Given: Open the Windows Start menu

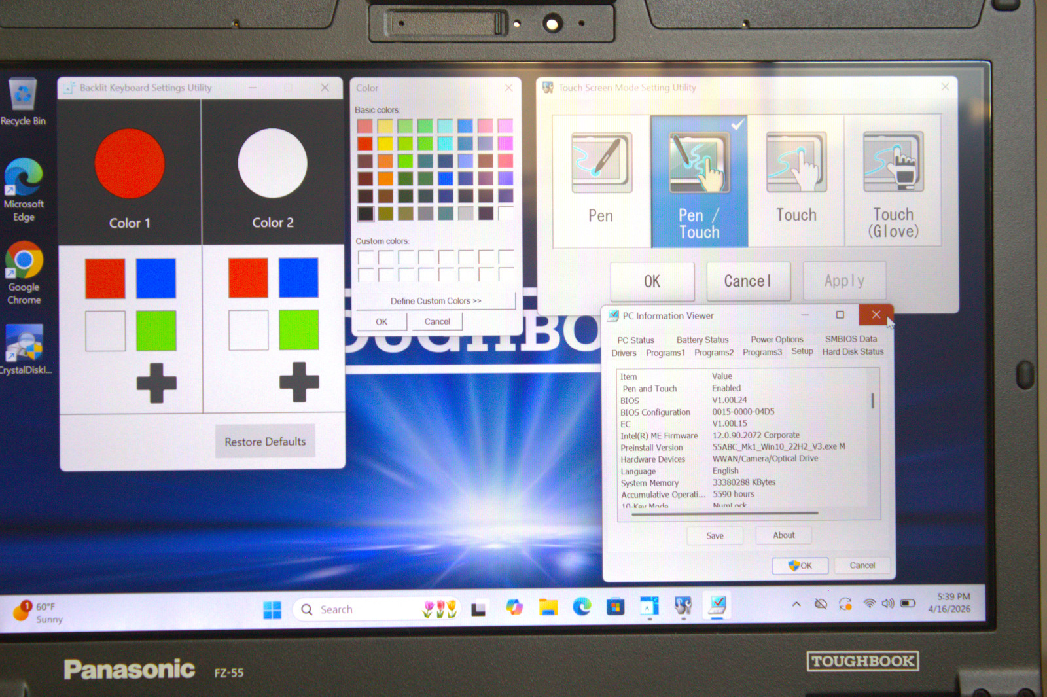Looking at the screenshot, I should pos(272,610).
